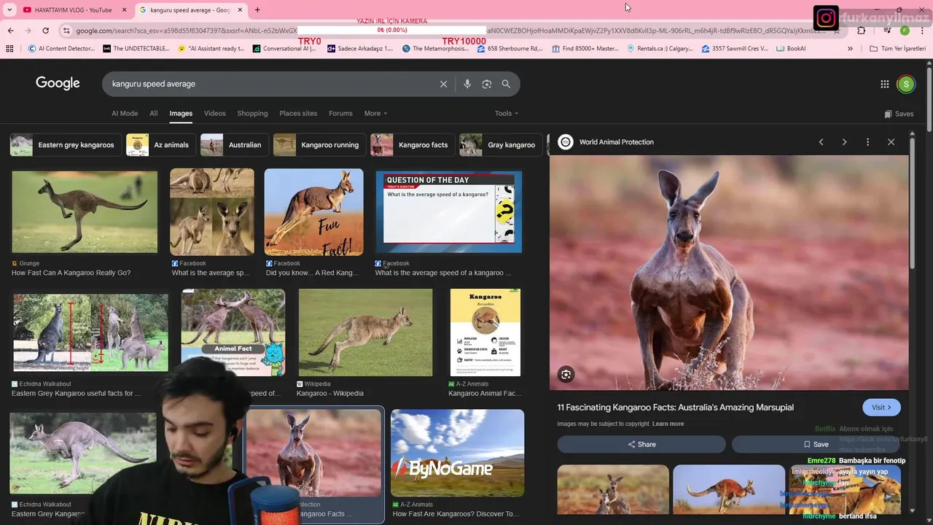Show previous image in preview panel

[821, 142]
